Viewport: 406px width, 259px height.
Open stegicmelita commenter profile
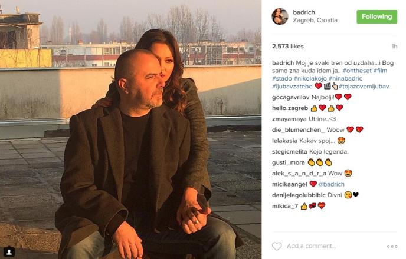290,152
